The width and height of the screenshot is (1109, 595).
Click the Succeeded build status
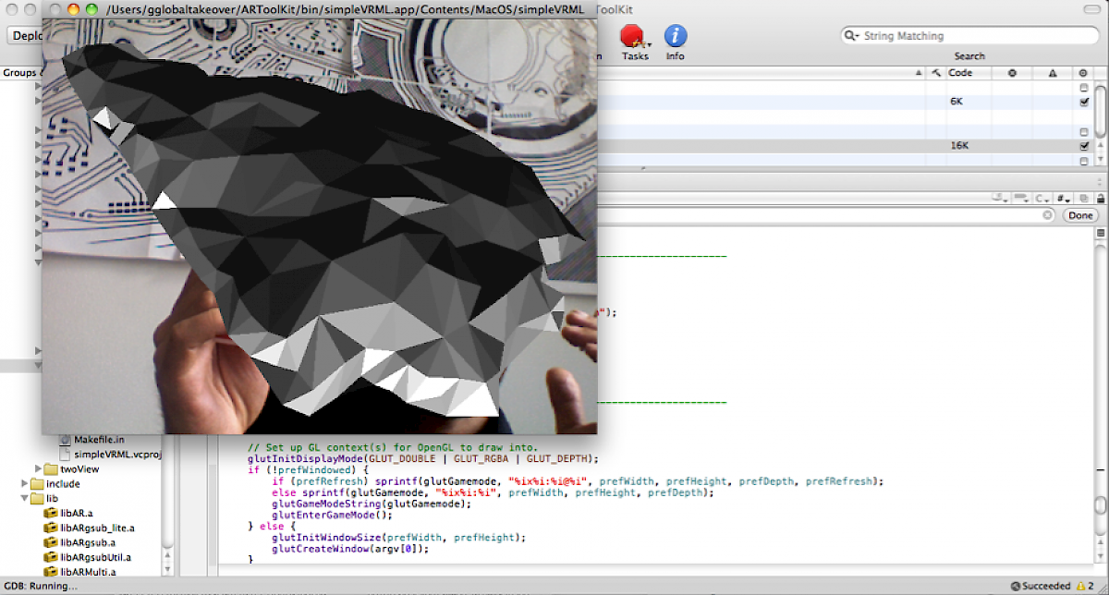(x=1041, y=586)
